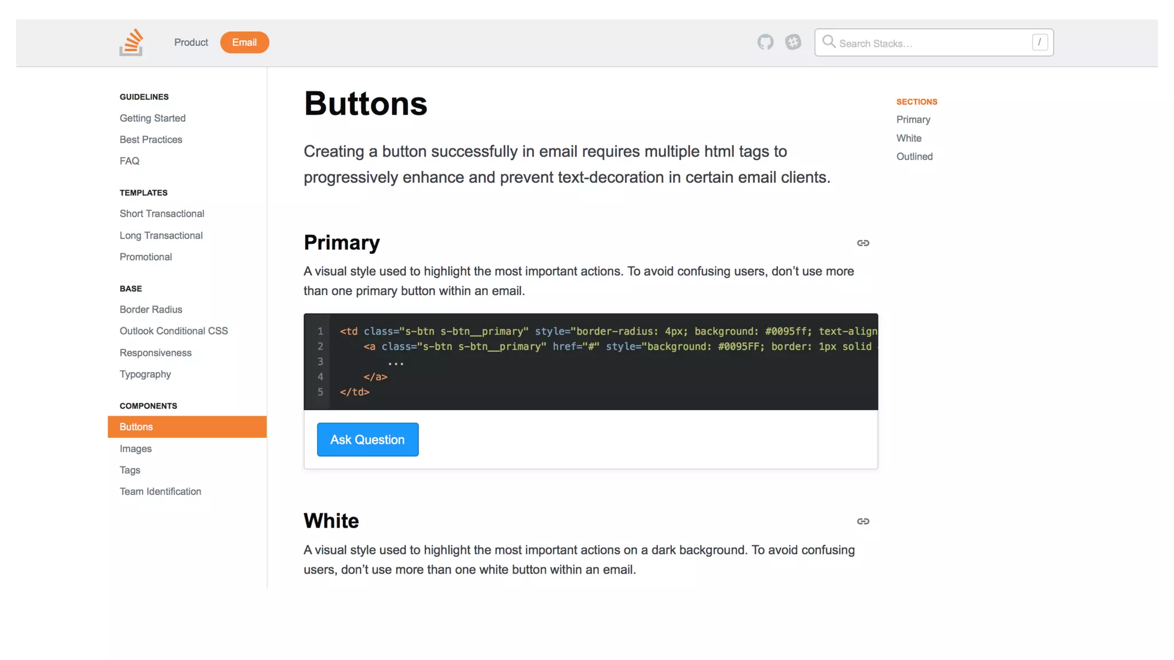
Task: Click the icon next to the GitHub logo
Action: pos(793,42)
